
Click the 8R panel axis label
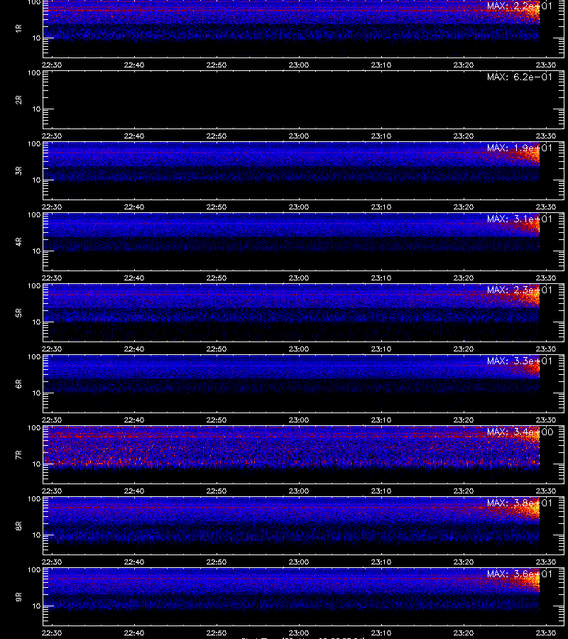point(18,525)
